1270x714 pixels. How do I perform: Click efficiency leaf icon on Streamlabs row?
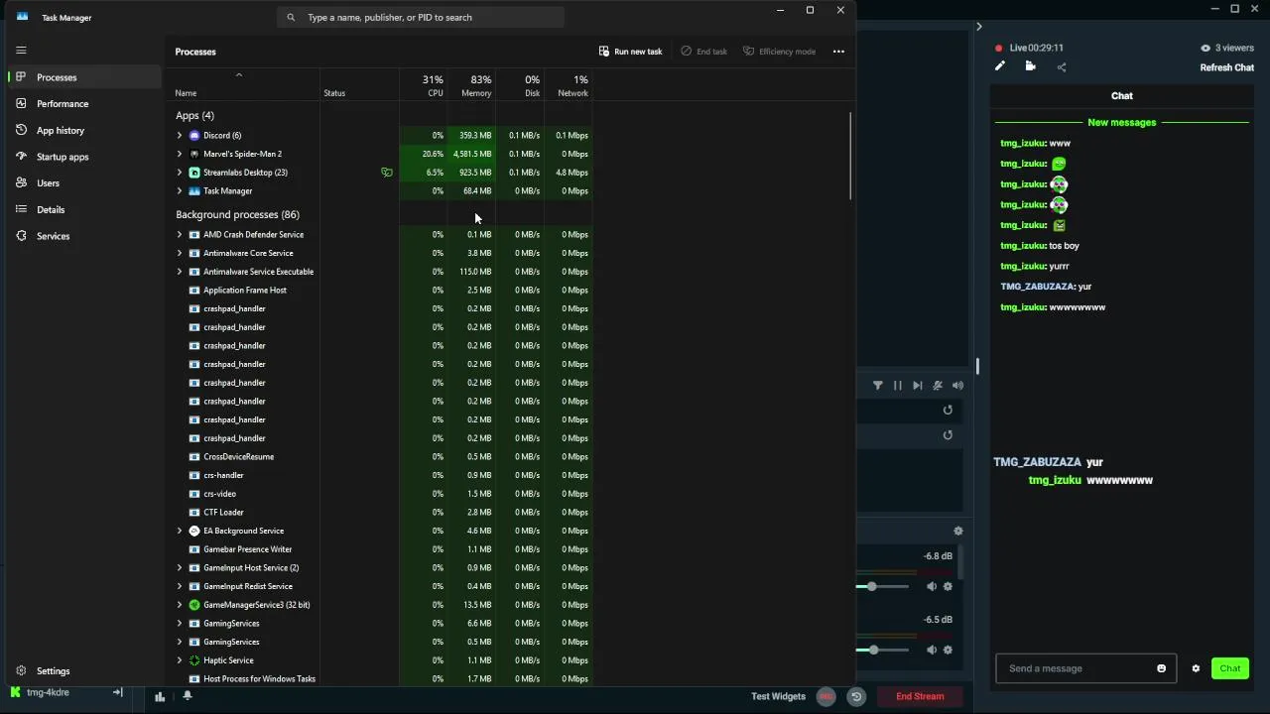(387, 173)
